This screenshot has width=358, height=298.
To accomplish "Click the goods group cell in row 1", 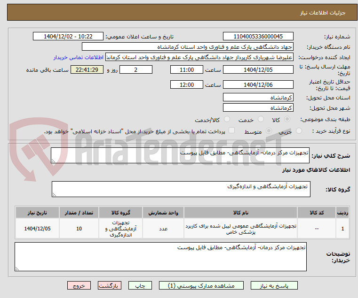I will coord(120,229).
